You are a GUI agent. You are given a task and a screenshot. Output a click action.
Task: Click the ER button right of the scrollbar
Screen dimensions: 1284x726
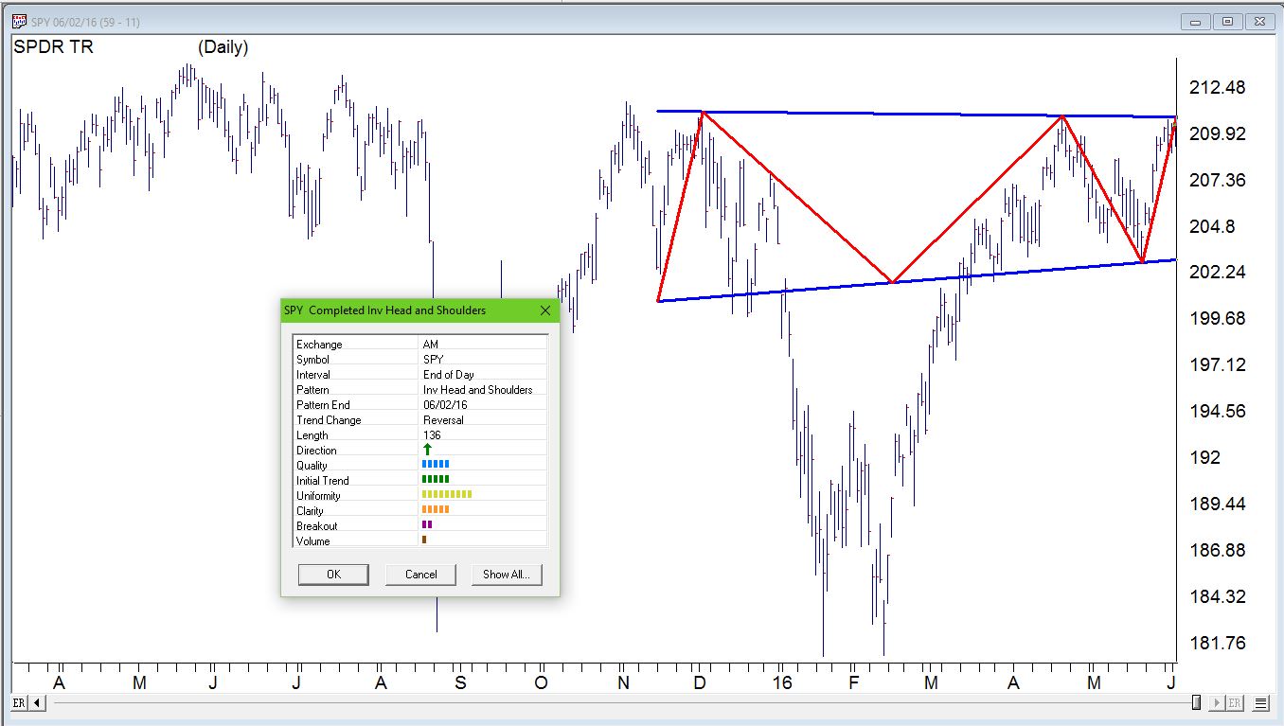click(1235, 703)
